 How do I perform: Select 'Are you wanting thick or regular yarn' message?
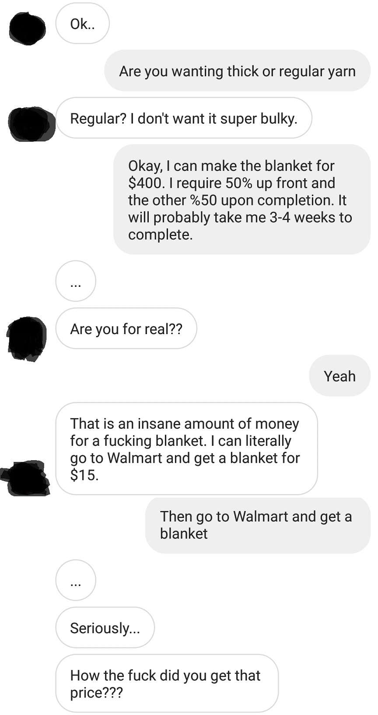(237, 70)
